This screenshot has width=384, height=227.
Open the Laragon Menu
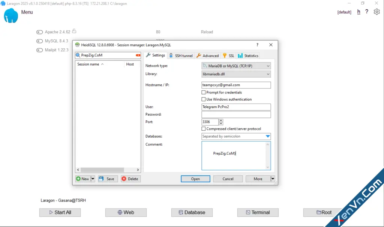click(x=27, y=12)
